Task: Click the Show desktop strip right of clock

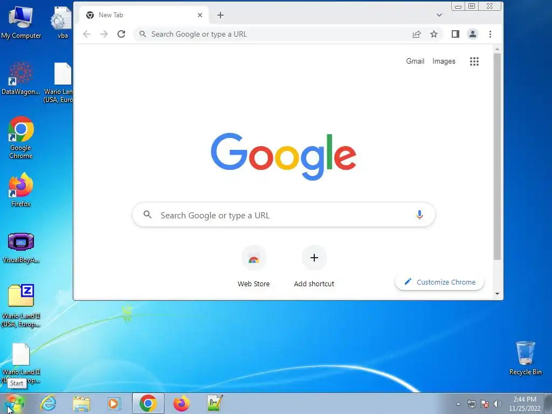Action: [548, 403]
